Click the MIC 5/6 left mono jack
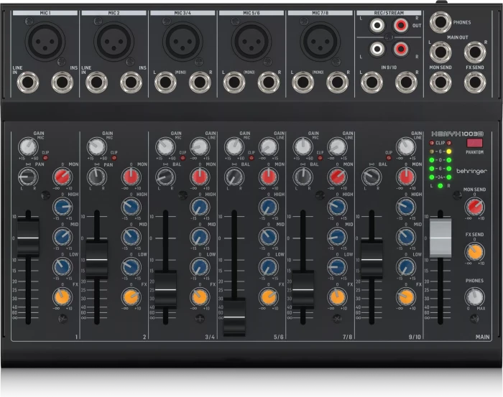This screenshot has height=397, width=503. pyautogui.click(x=234, y=83)
